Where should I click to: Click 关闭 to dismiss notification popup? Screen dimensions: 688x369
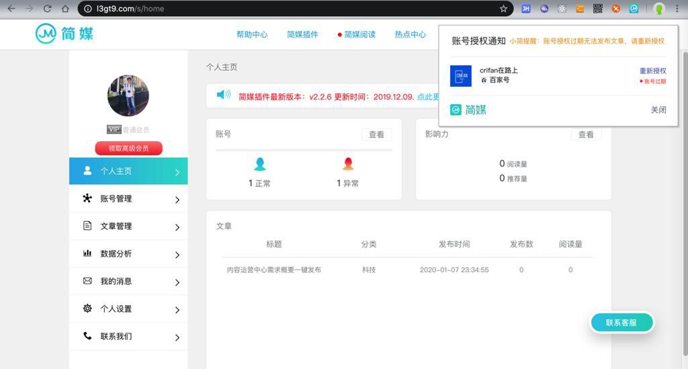click(x=658, y=110)
